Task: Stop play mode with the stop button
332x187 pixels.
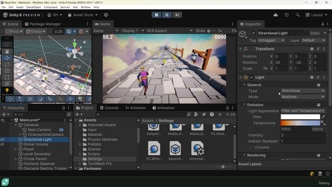Action: point(157,15)
